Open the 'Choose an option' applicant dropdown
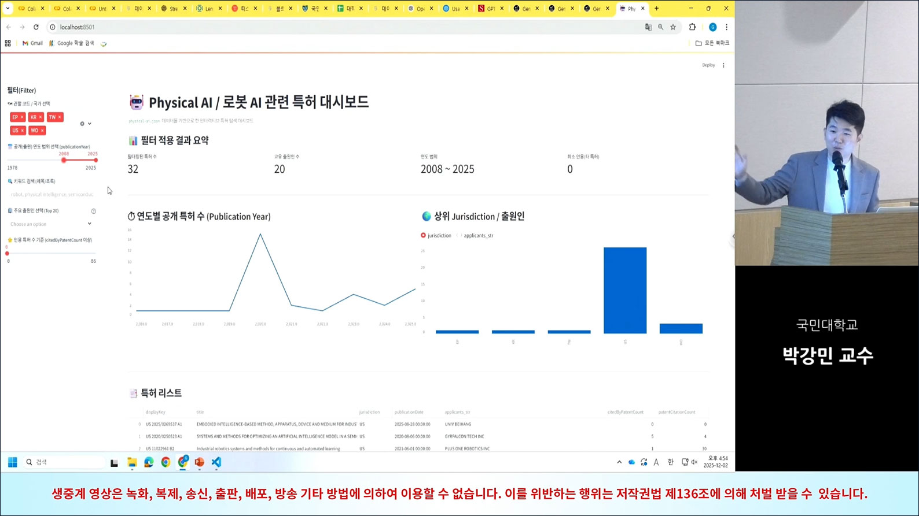Image resolution: width=919 pixels, height=516 pixels. [51, 224]
